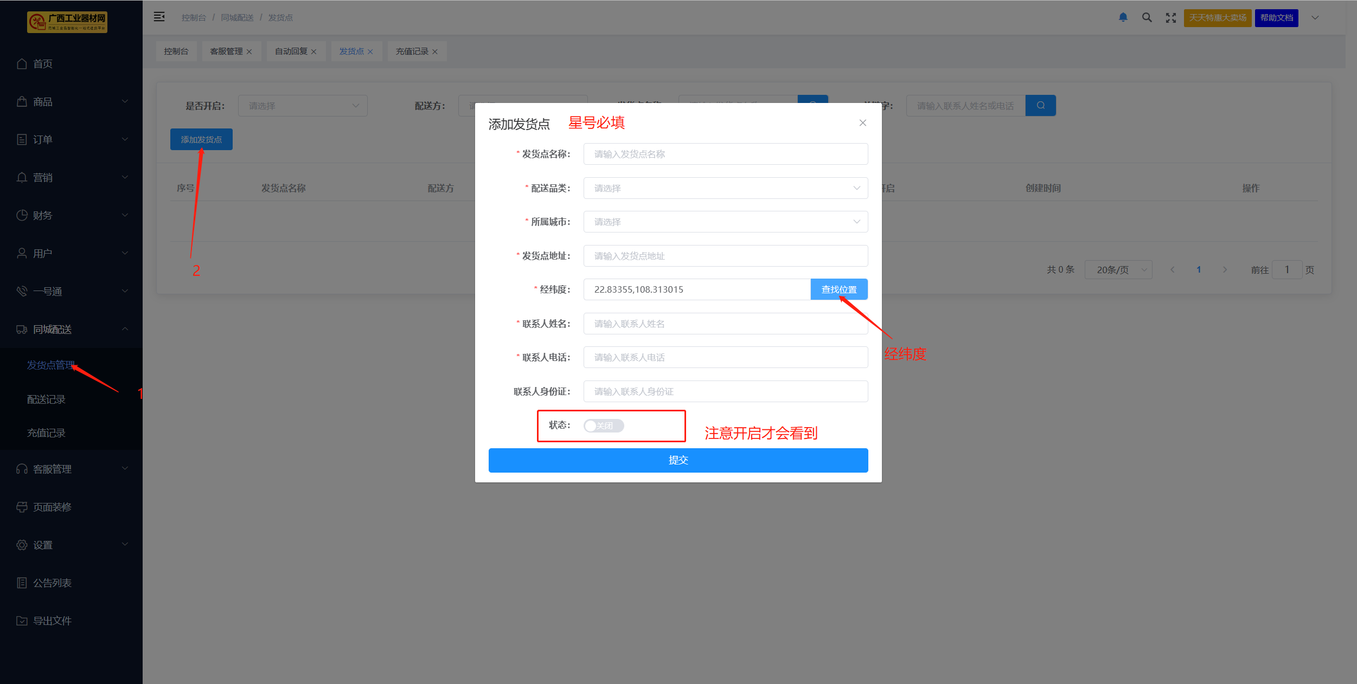The height and width of the screenshot is (684, 1357).
Task: Open 配送记录 in sidebar
Action: [x=46, y=399]
